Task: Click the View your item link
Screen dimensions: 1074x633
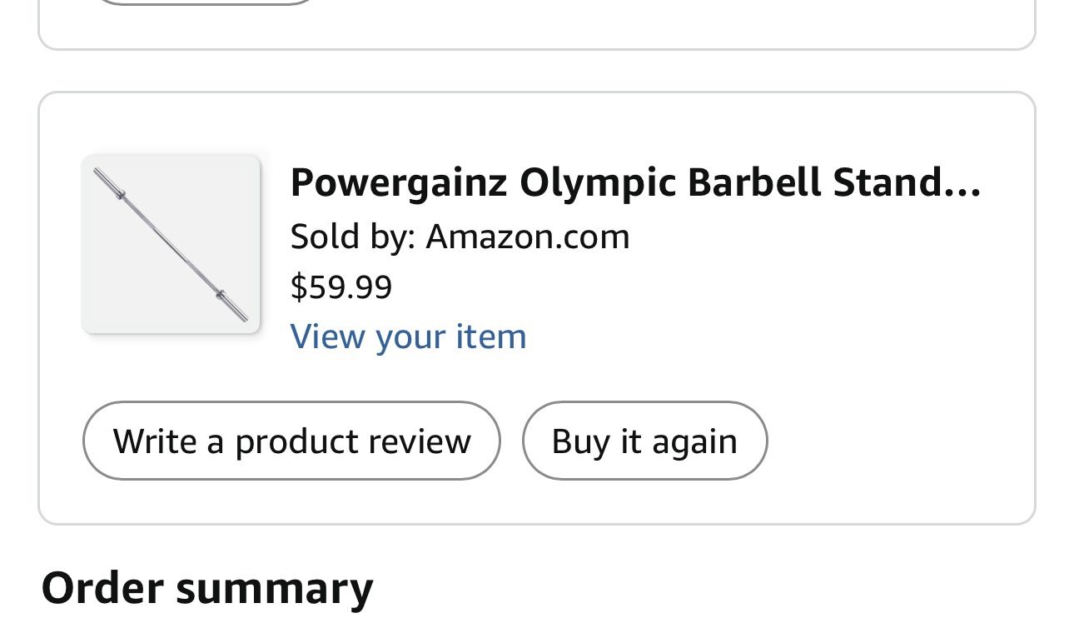Action: click(x=408, y=336)
